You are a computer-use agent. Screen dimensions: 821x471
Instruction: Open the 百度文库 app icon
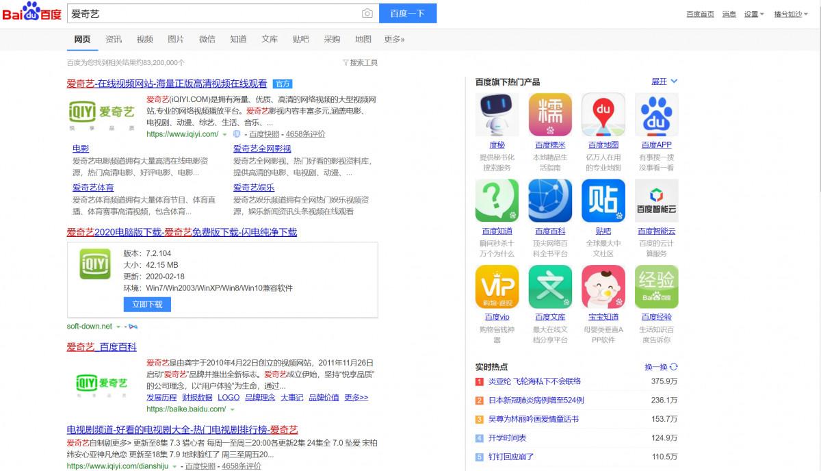coord(550,287)
